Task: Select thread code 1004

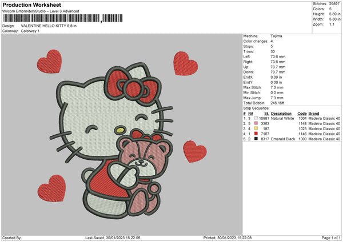Action: point(302,118)
